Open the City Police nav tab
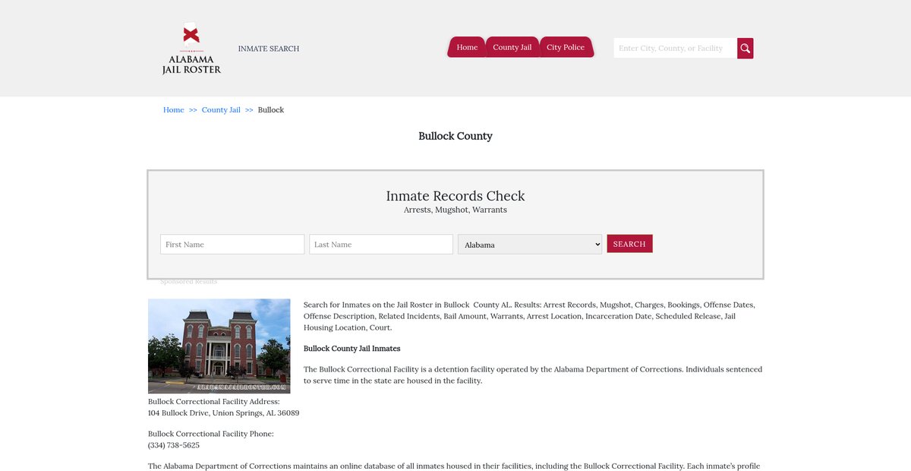This screenshot has width=911, height=471. 566,47
